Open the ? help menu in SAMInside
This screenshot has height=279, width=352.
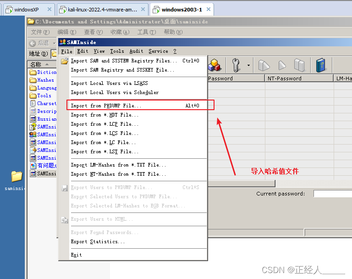(175, 51)
